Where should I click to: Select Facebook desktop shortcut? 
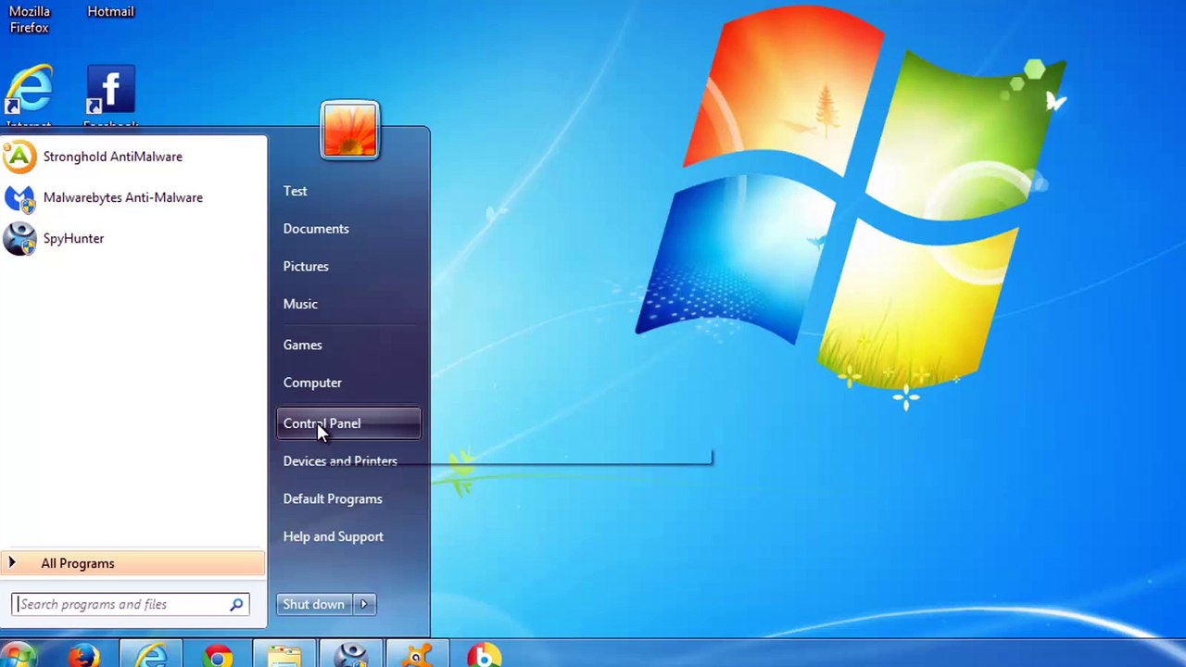111,94
